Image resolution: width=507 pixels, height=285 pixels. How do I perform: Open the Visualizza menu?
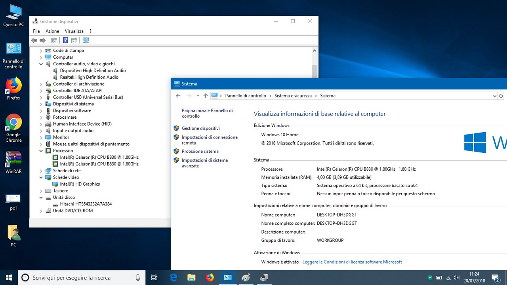pyautogui.click(x=74, y=31)
